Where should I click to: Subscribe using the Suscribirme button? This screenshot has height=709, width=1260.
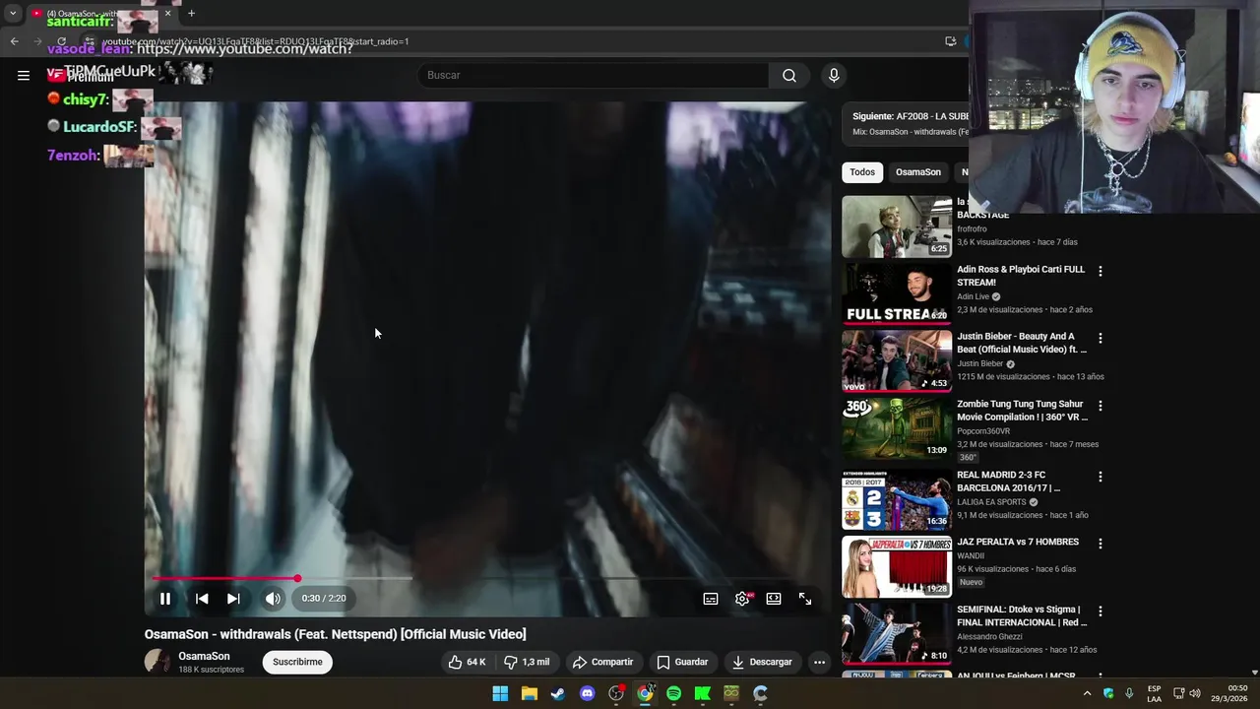click(297, 663)
